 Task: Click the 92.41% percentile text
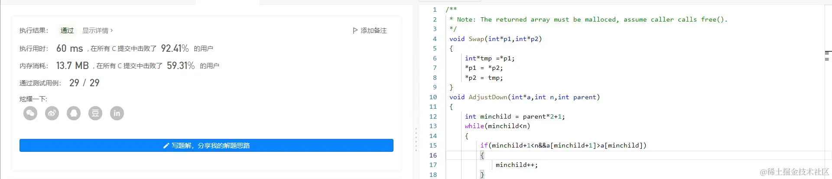click(175, 48)
